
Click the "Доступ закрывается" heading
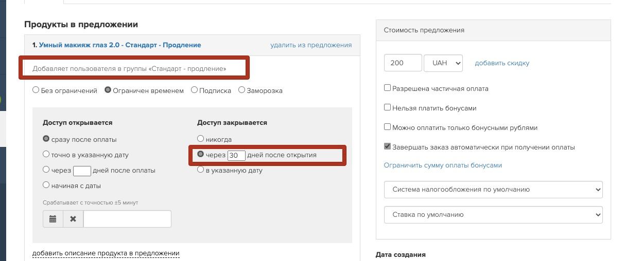(x=232, y=123)
